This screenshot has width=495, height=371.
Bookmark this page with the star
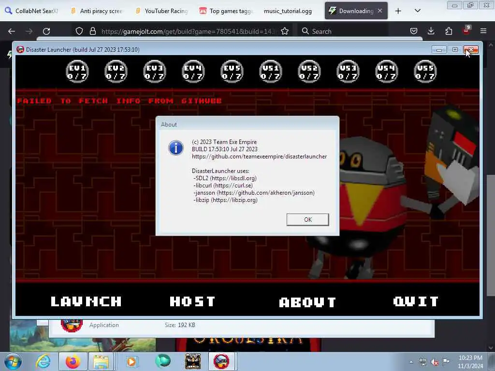285,31
